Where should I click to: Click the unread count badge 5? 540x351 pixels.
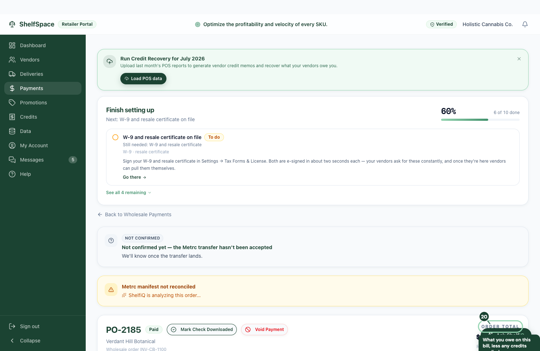(73, 160)
